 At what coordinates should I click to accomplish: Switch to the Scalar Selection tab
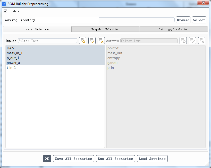(x=37, y=29)
